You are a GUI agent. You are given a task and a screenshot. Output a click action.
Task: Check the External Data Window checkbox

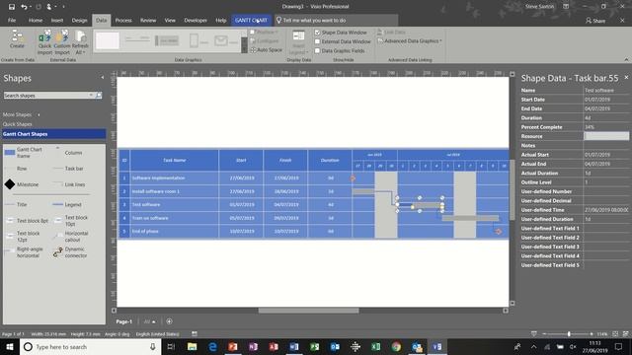[x=317, y=41]
